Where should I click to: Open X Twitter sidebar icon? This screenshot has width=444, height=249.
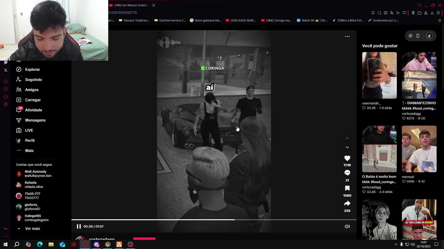tap(6, 70)
